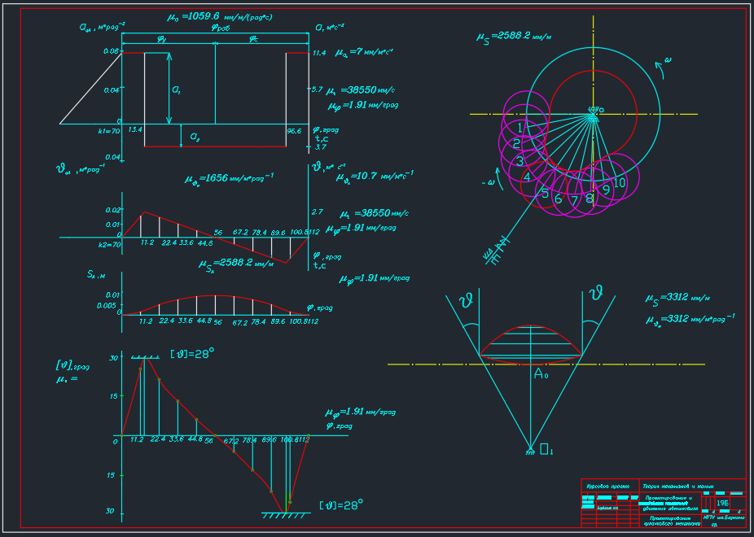Select the ω rotation arrow label
Screen dimensions: 754x537
pos(668,60)
